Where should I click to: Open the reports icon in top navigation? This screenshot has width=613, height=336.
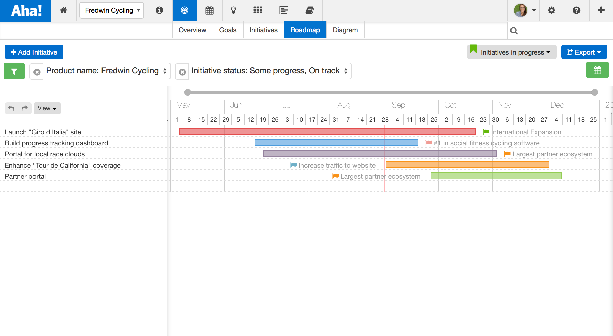(284, 10)
